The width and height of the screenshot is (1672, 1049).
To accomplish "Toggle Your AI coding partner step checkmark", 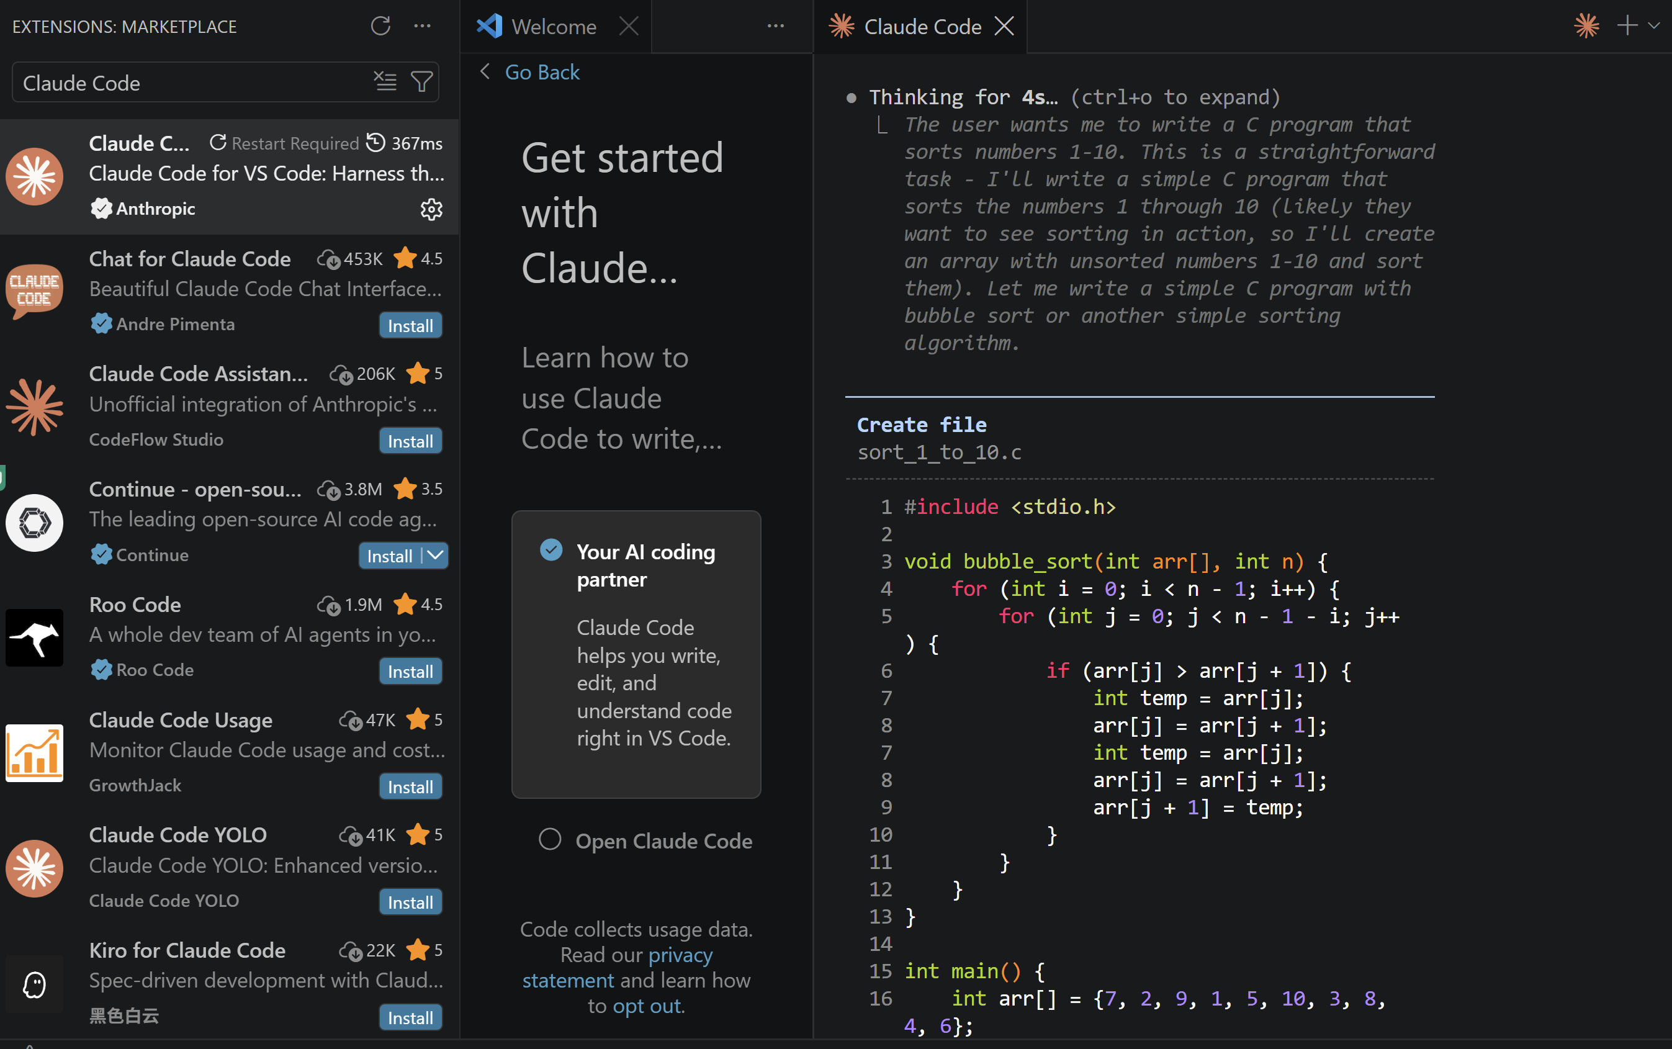I will click(551, 550).
